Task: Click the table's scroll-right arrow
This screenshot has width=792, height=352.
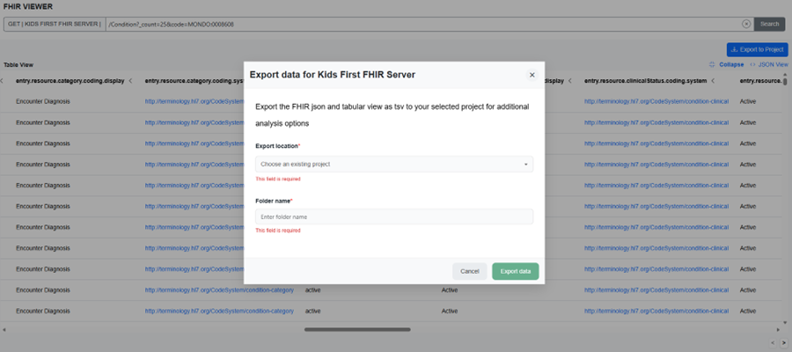Action: (779, 330)
